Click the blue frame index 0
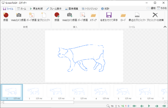 click(x=128, y=106)
